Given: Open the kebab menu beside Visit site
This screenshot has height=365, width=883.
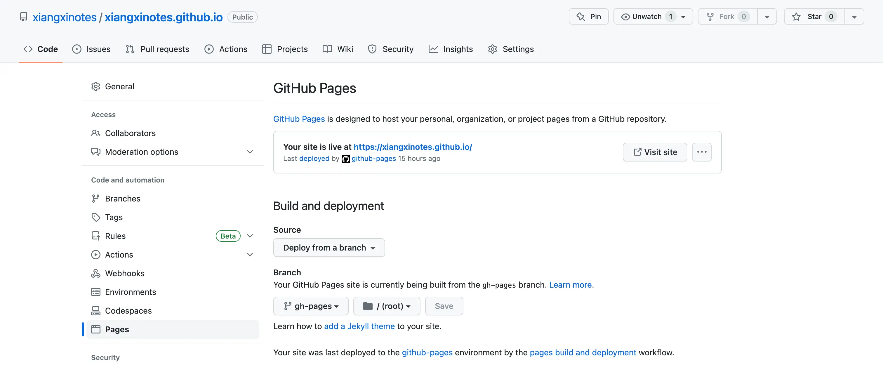Looking at the screenshot, I should coord(702,152).
